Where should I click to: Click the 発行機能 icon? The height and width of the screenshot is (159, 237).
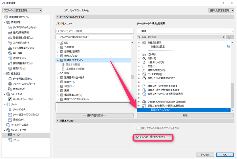[10, 53]
